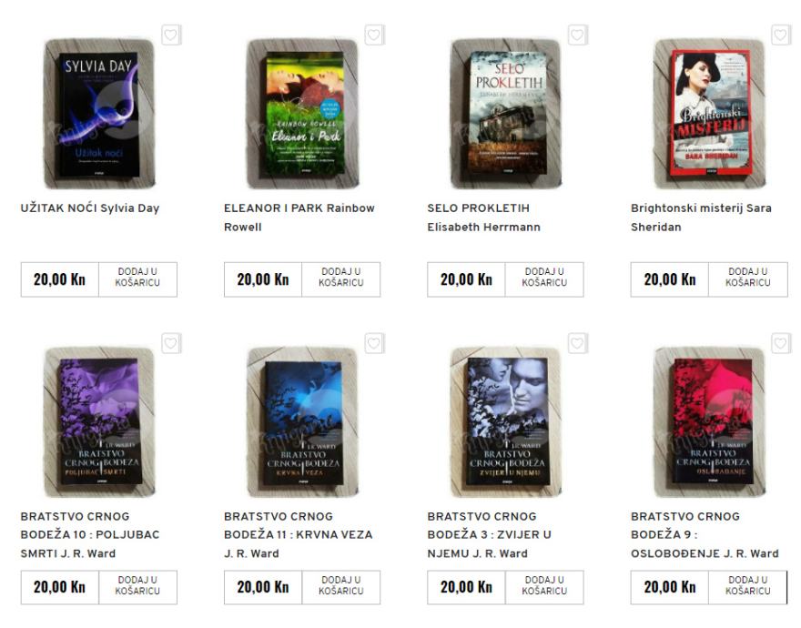Click heart icon for Brightonski misterij
This screenshot has width=801, height=628.
click(781, 35)
